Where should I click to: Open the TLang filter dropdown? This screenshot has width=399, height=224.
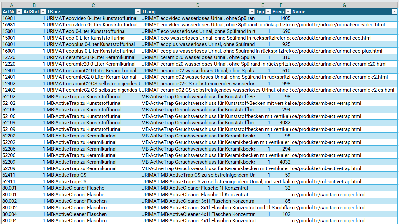[x=252, y=12]
